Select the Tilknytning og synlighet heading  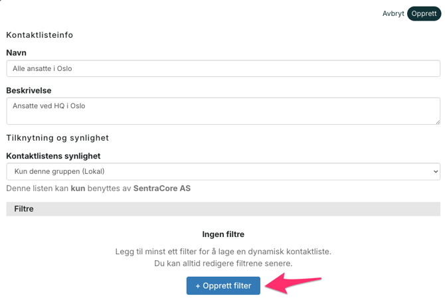coord(57,138)
